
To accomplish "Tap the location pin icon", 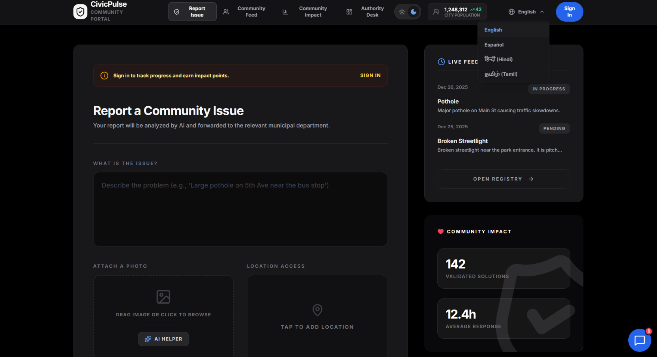I will tap(317, 310).
